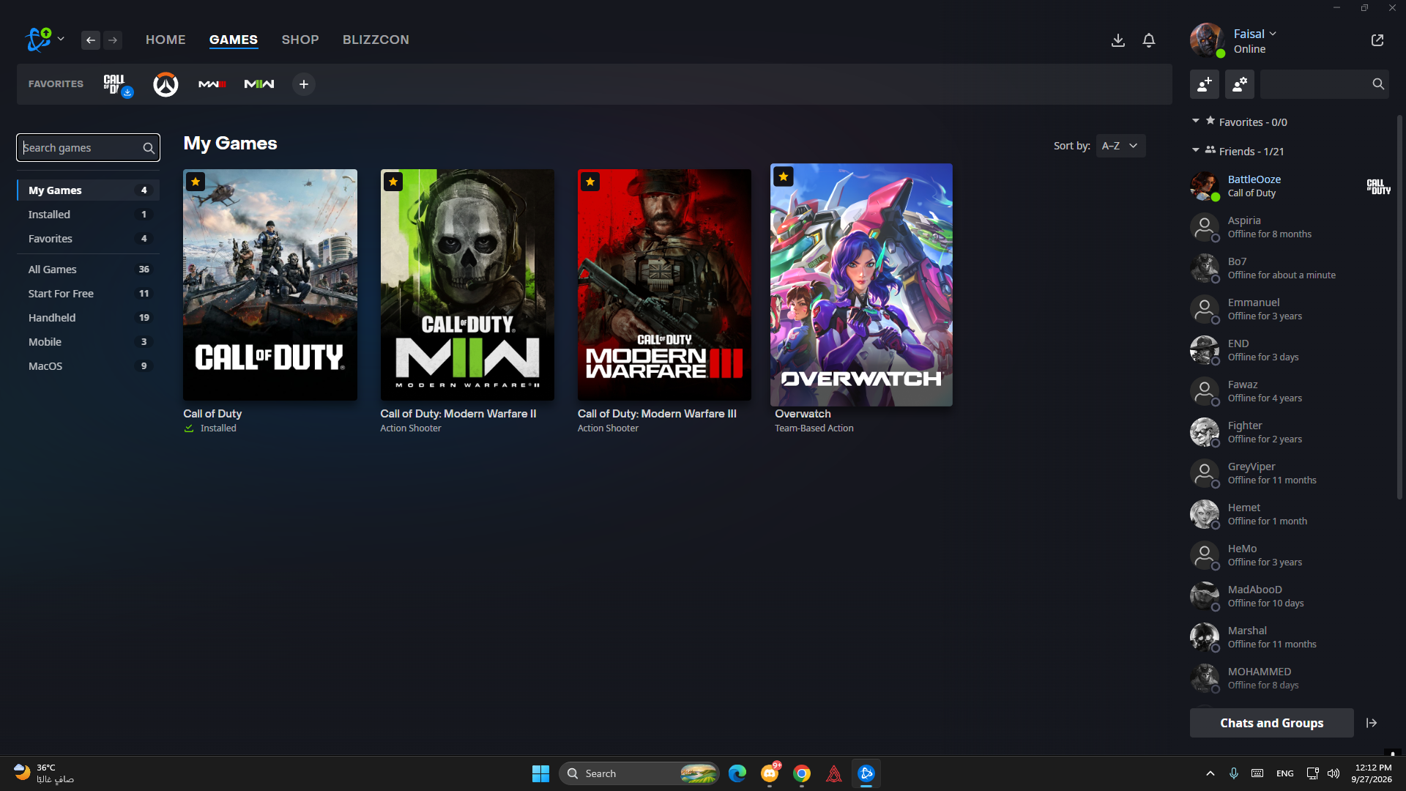1406x791 pixels.
Task: Unfavorite Modern Warfare II via star
Action: pyautogui.click(x=393, y=182)
